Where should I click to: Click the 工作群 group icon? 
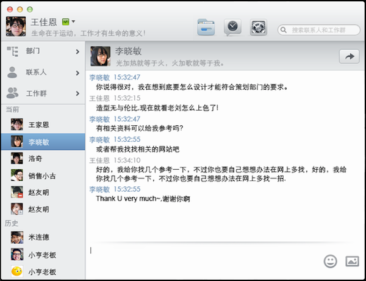pyautogui.click(x=12, y=93)
